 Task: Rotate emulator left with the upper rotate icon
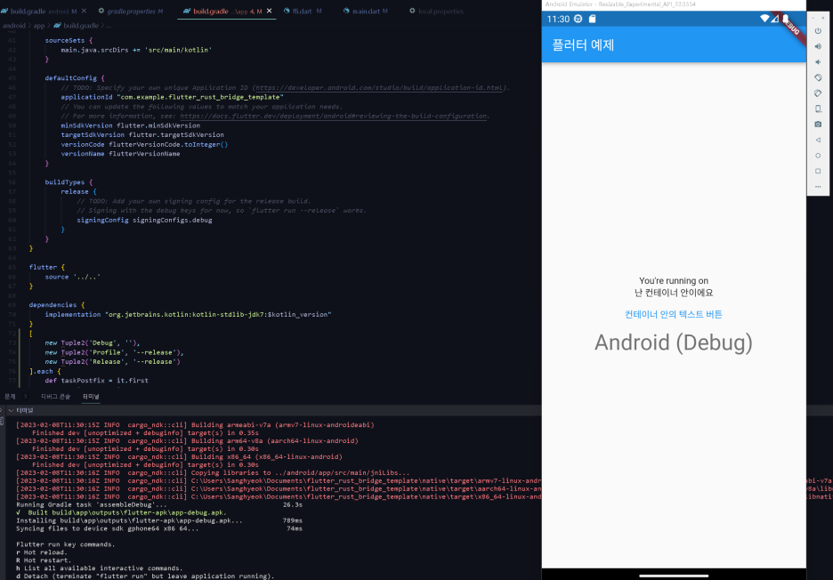click(x=818, y=77)
